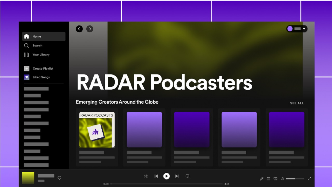
Task: Open the user profile dropdown menu
Action: [x=297, y=29]
